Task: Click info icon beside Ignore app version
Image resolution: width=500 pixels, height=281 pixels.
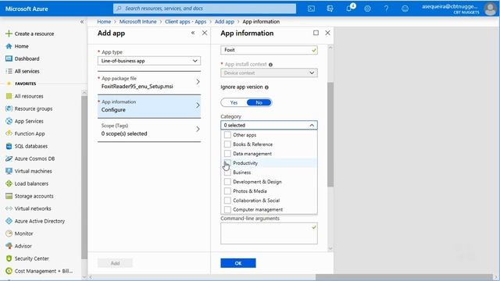Action: point(266,87)
